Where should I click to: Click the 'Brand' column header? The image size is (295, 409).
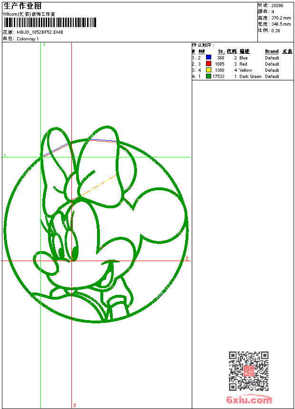tap(272, 51)
